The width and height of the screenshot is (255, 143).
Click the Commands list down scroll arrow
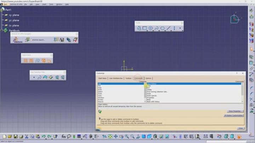[x=242, y=102]
